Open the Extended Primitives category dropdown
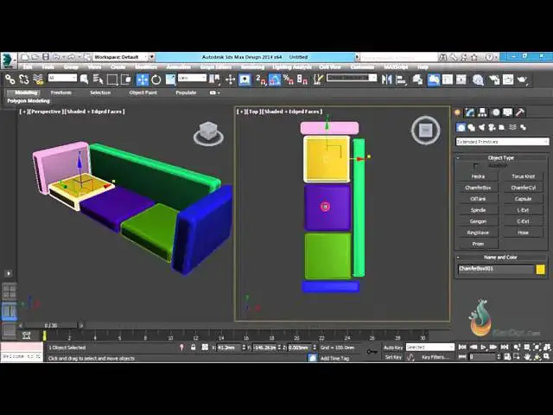The height and width of the screenshot is (415, 553). (x=503, y=142)
